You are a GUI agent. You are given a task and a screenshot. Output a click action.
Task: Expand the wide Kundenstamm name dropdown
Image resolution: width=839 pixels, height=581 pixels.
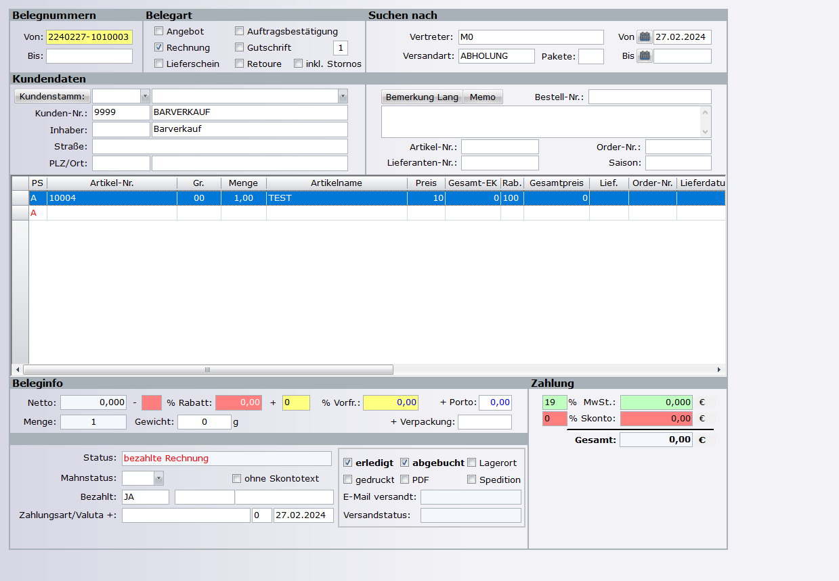pos(343,96)
